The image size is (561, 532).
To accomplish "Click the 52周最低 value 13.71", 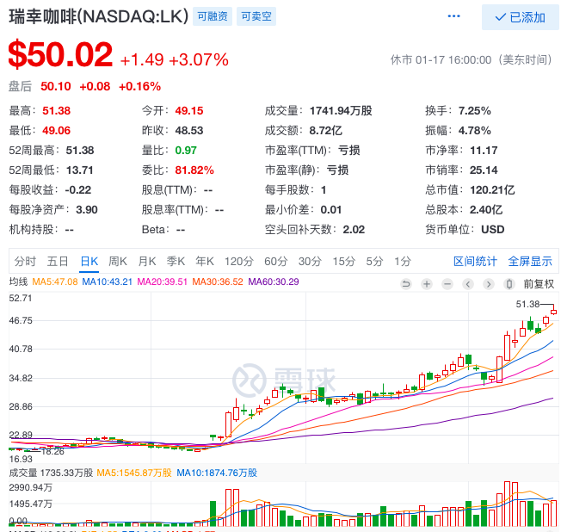I will 79,170.
